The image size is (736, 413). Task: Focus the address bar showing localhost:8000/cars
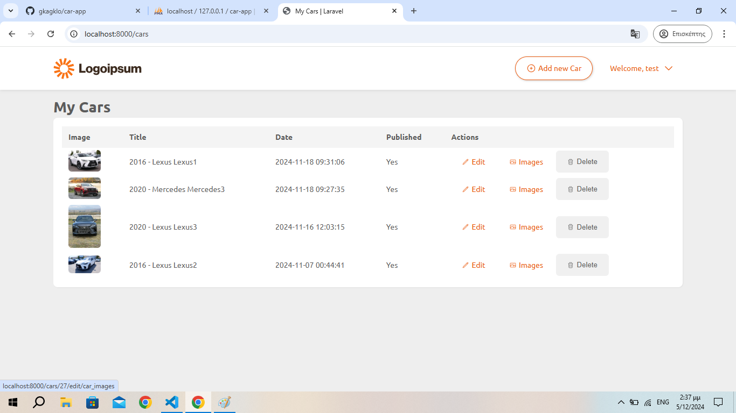pyautogui.click(x=356, y=34)
